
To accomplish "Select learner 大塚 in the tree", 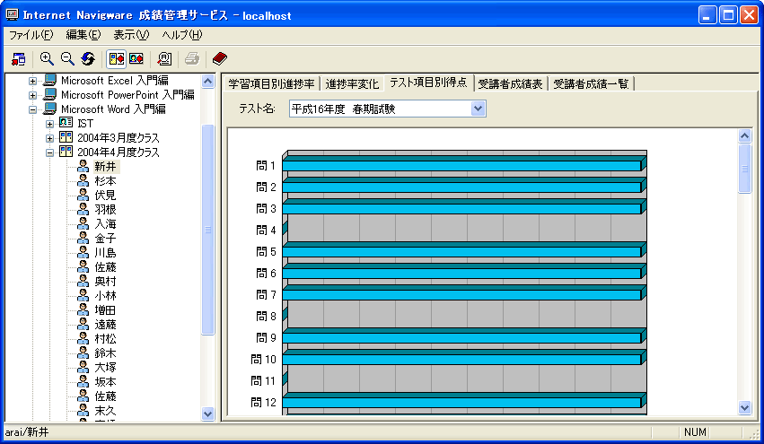I will (105, 368).
